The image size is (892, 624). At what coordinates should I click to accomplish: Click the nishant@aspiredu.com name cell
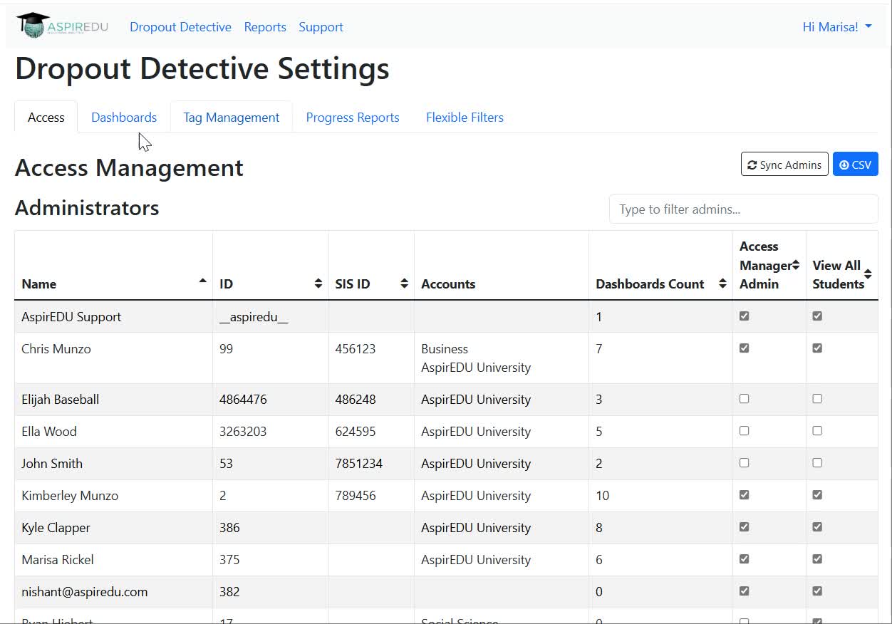point(113,592)
